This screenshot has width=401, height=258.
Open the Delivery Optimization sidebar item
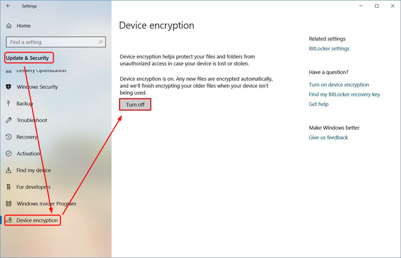36,70
